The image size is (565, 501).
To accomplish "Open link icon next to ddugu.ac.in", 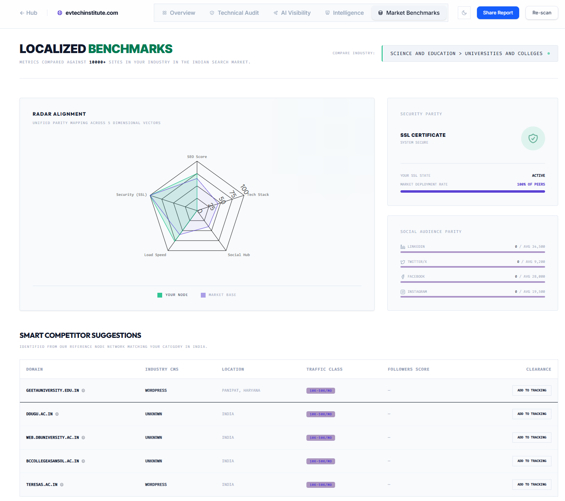I will click(57, 414).
